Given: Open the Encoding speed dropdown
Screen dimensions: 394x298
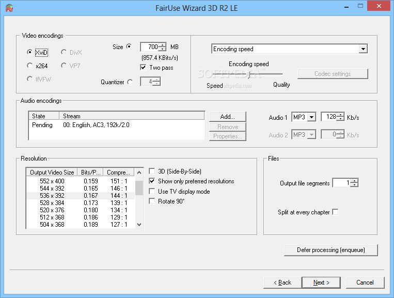Looking at the screenshot, I should coord(363,49).
